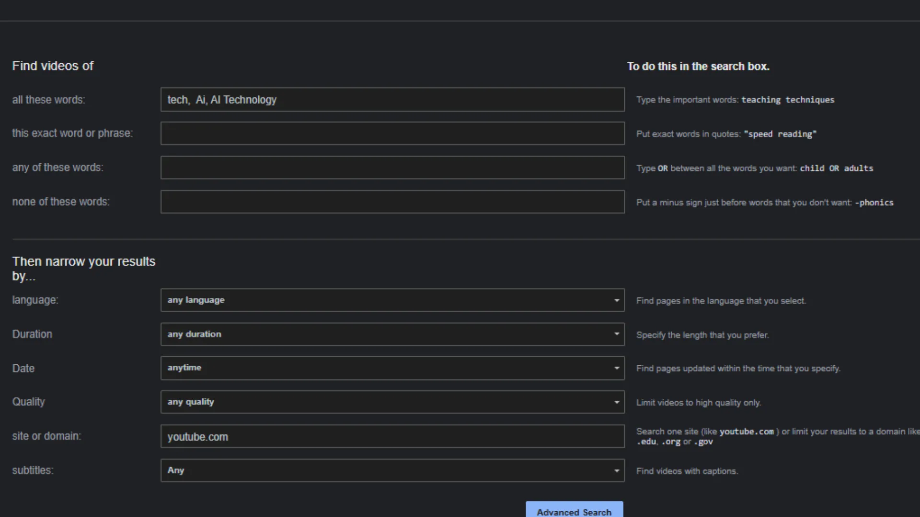Image resolution: width=920 pixels, height=517 pixels.
Task: Select the 'tech, Ai, AI Technology' text
Action: [x=222, y=100]
